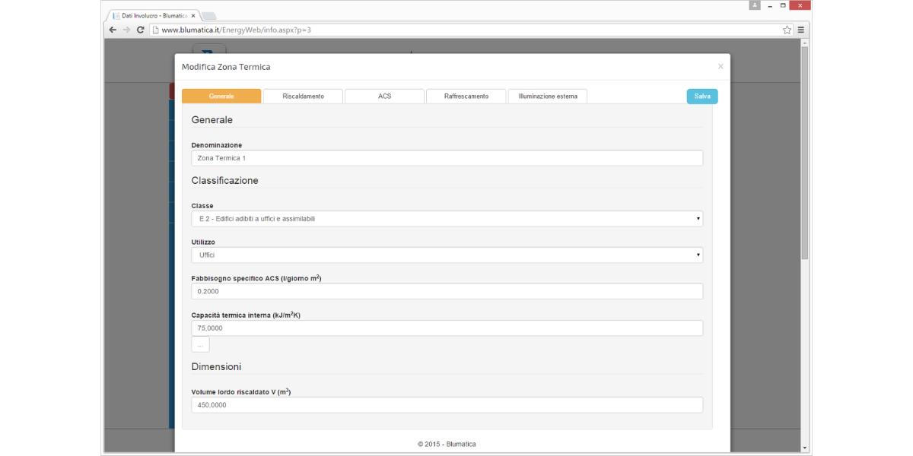Open the Classe dropdown
913x456 pixels.
[447, 219]
